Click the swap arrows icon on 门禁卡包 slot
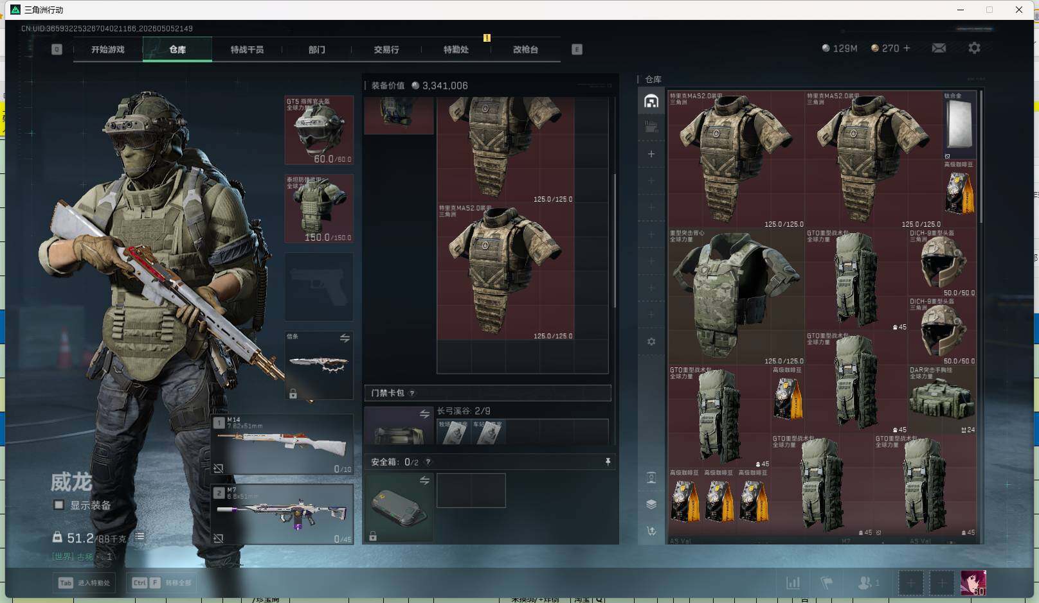The width and height of the screenshot is (1039, 603). pos(424,414)
